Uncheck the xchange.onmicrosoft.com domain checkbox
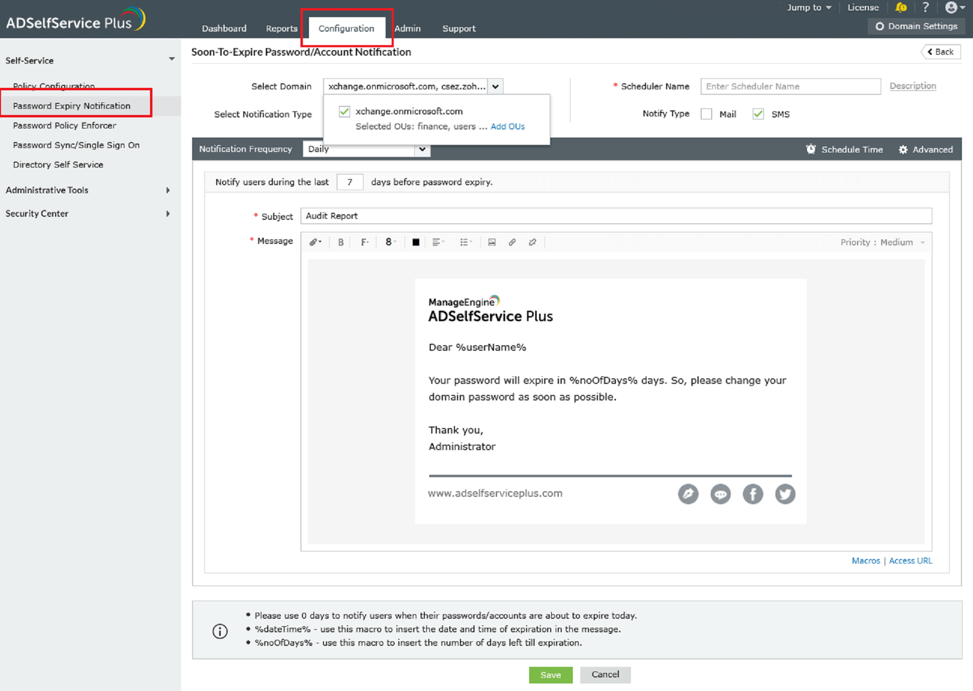This screenshot has width=973, height=691. (x=344, y=111)
